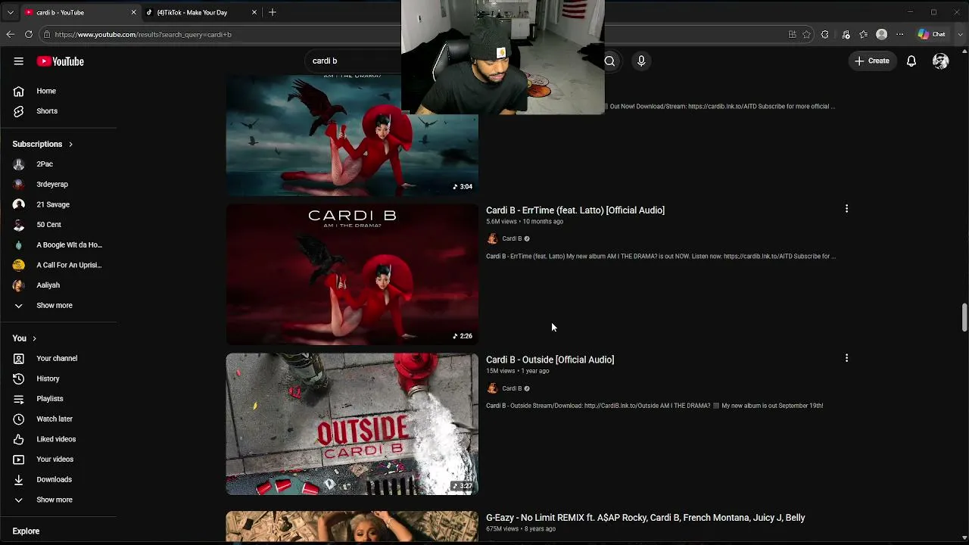Viewport: 969px width, 545px height.
Task: Open the ErrTime (feat. Latto) video title
Action: pyautogui.click(x=575, y=210)
